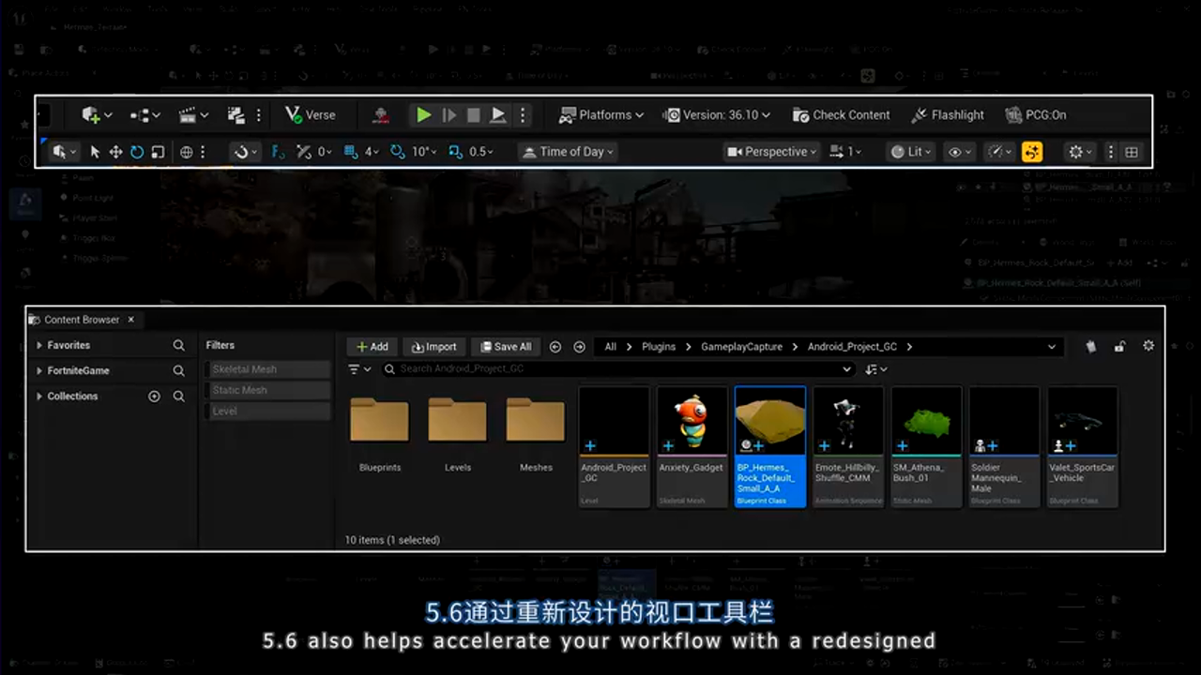This screenshot has height=675, width=1201.
Task: Switch to the Content Browser tab
Action: (82, 320)
